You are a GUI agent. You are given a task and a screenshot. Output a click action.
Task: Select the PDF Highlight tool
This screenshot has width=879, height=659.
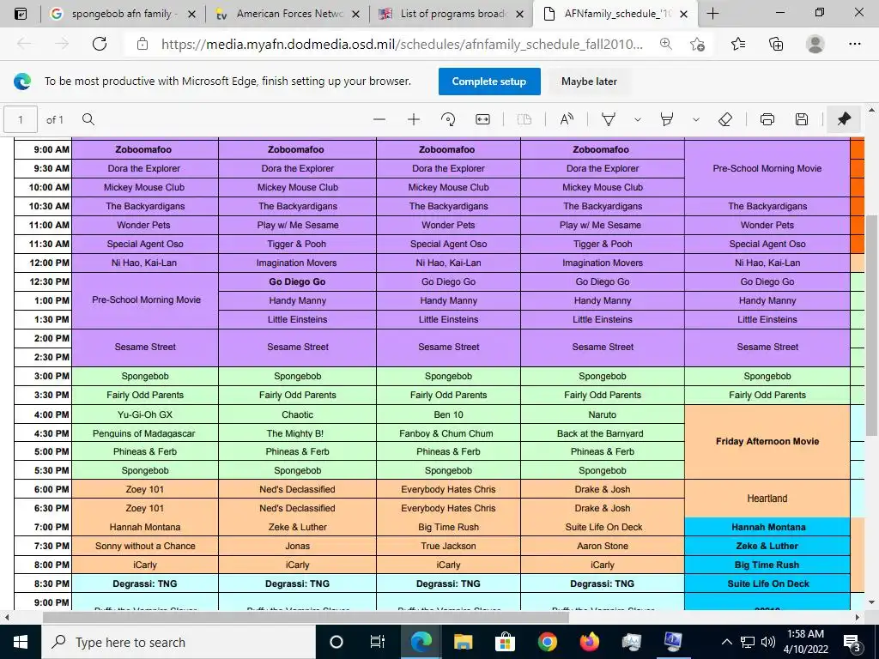tap(667, 119)
